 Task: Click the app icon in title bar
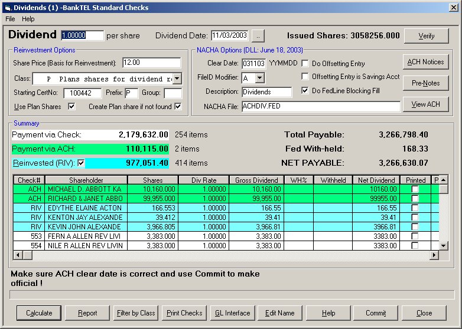click(8, 8)
